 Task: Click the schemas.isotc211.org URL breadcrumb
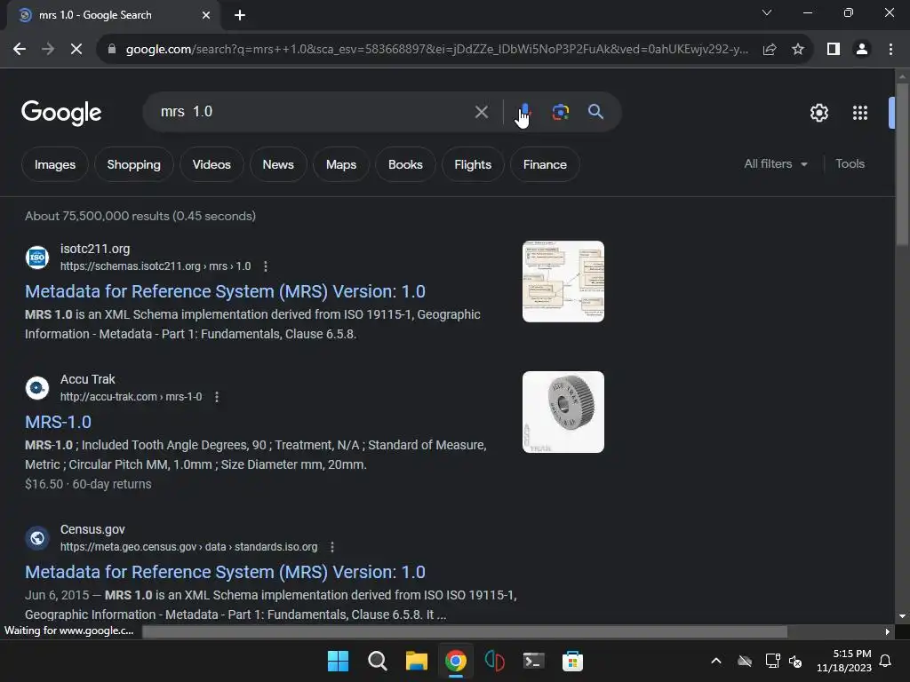pos(156,266)
